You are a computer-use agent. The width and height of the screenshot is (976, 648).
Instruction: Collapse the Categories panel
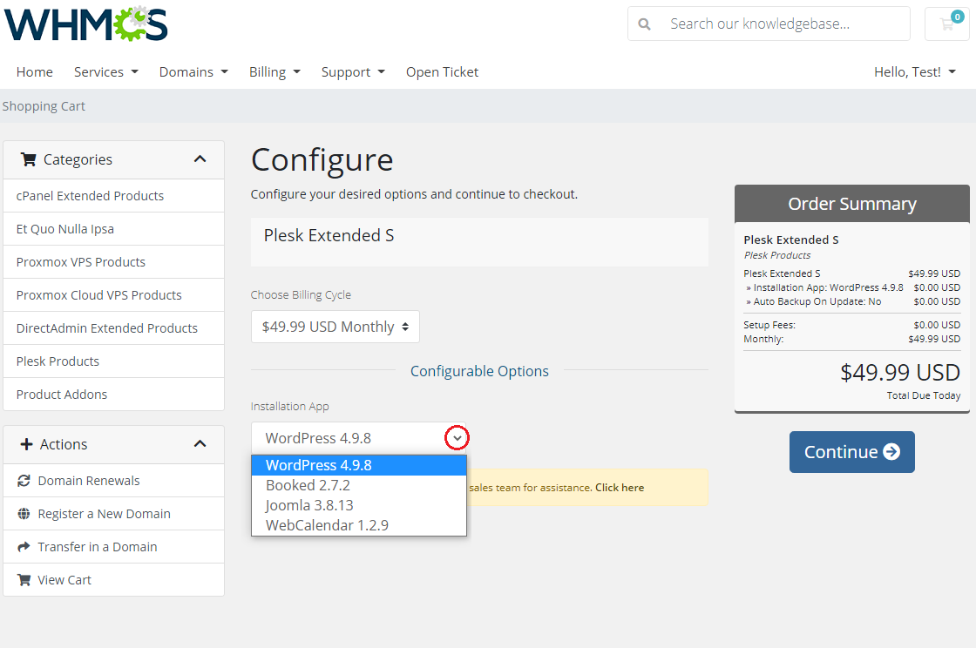click(200, 159)
